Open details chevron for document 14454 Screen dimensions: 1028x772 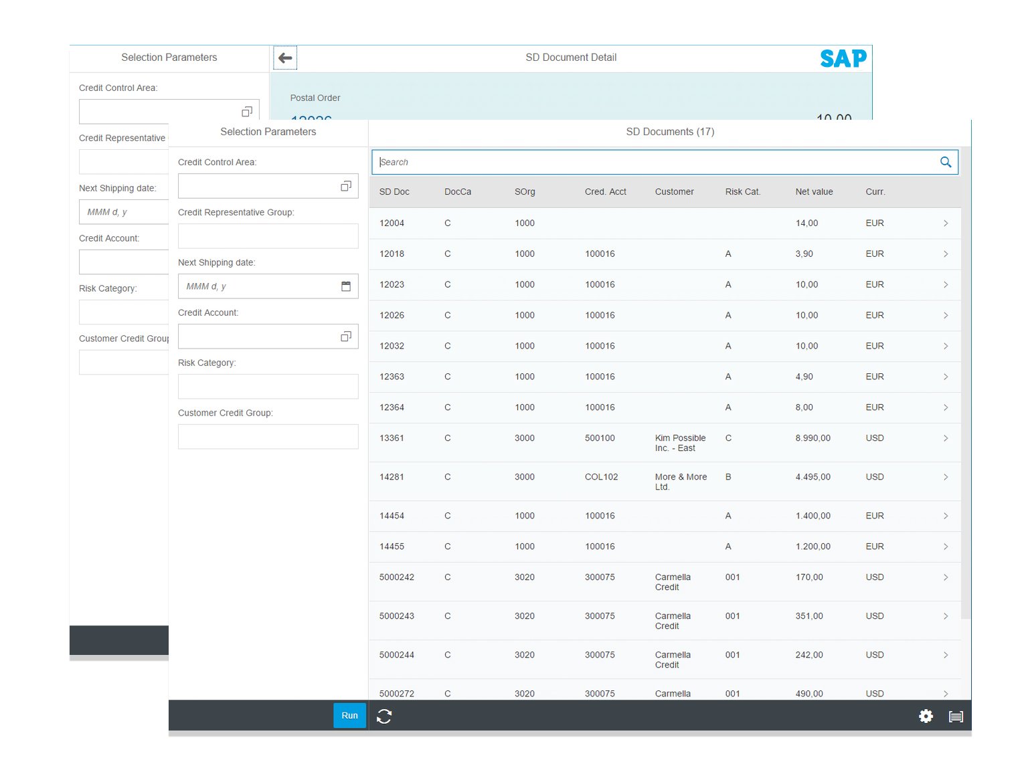(x=946, y=516)
